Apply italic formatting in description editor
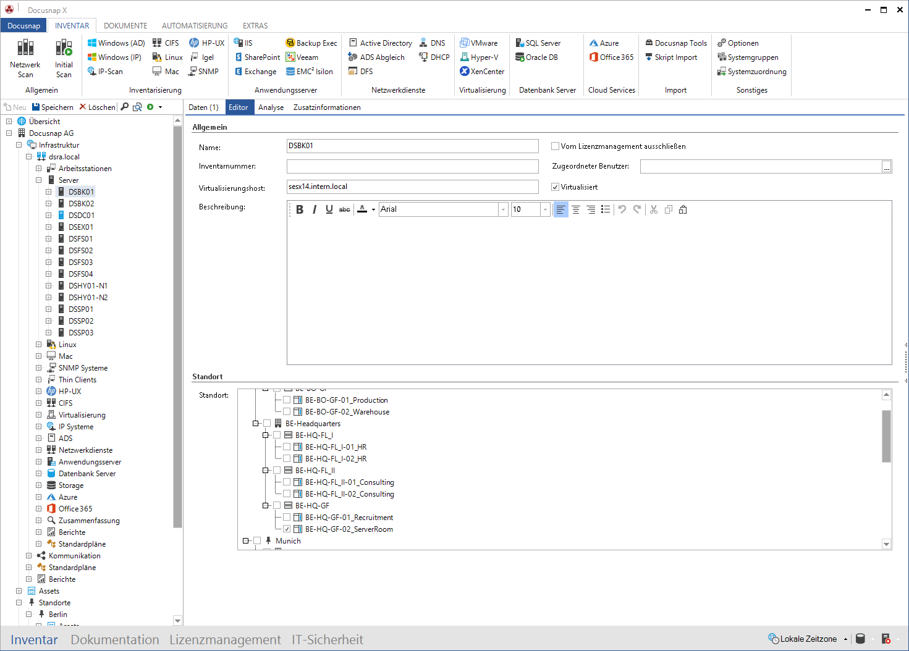909x651 pixels. [315, 209]
